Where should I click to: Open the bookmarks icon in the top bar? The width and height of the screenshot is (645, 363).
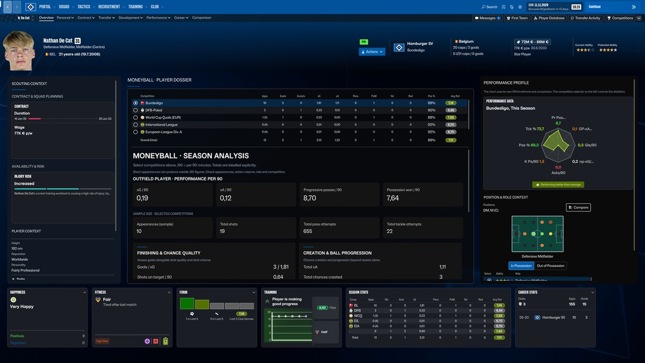click(504, 7)
